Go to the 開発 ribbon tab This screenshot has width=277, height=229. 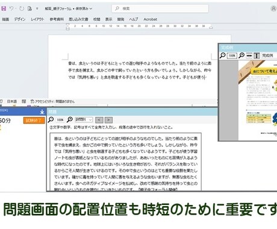point(120,19)
